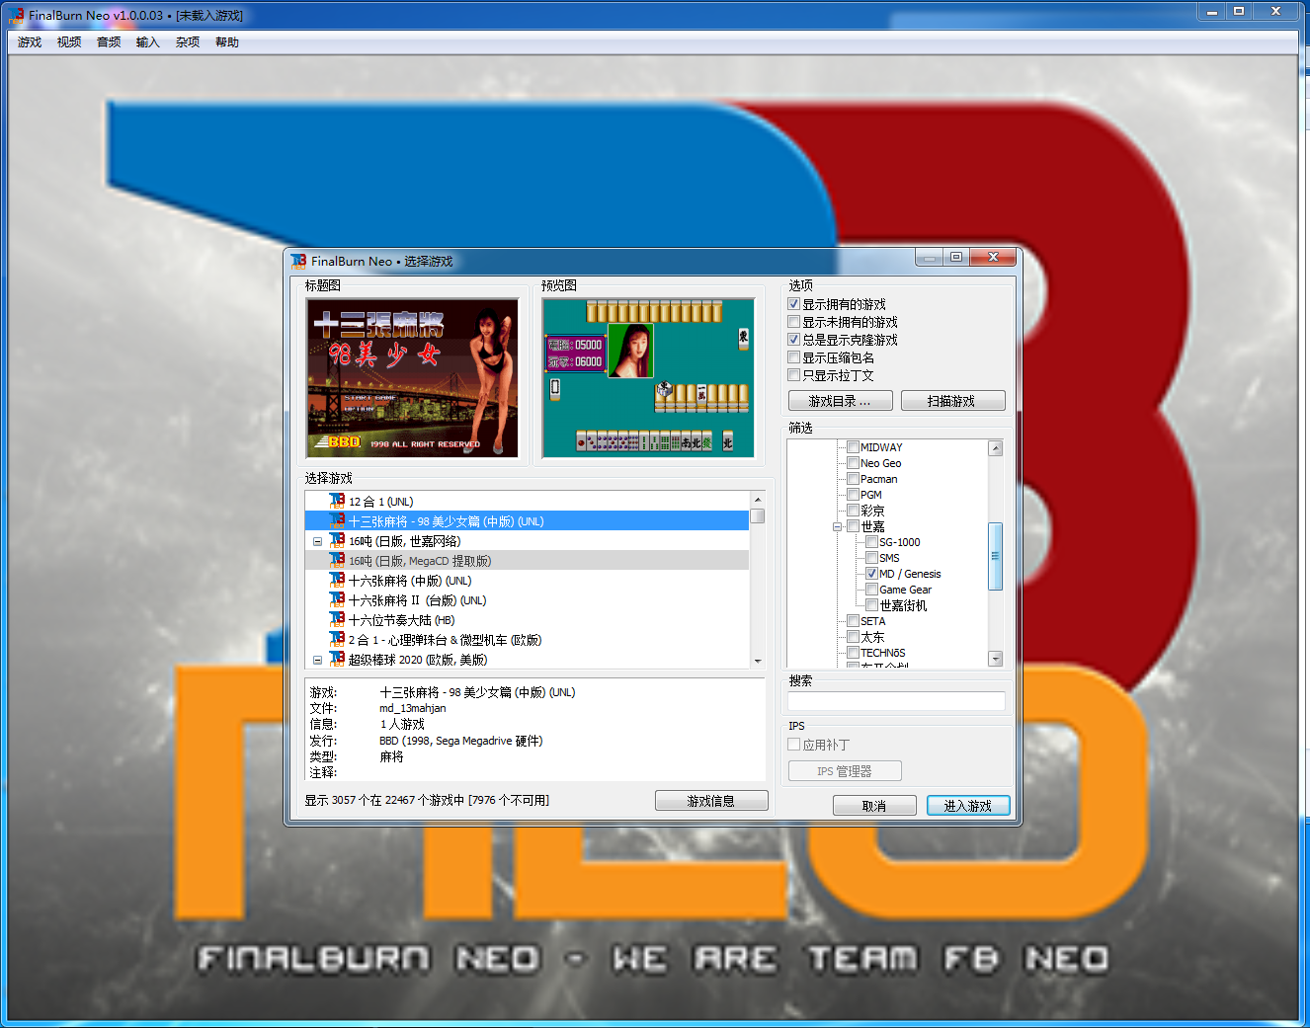Toggle 显示拥有的游戏 checkbox
The height and width of the screenshot is (1028, 1310).
click(793, 304)
